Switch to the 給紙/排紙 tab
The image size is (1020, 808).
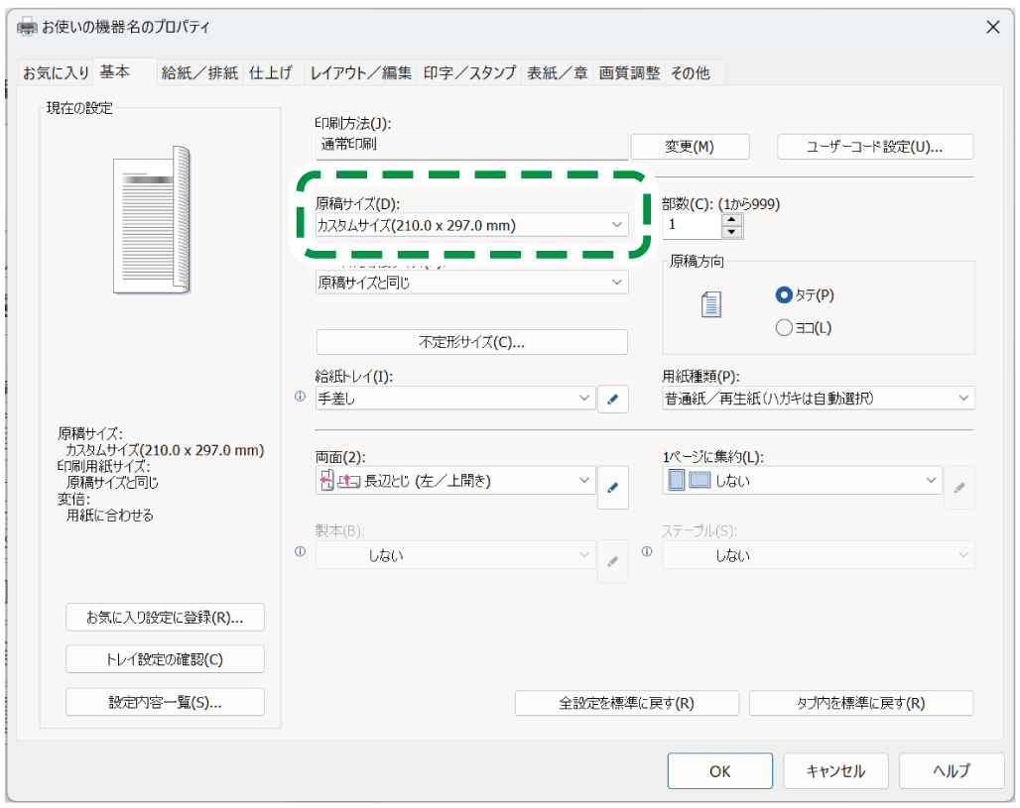point(199,72)
